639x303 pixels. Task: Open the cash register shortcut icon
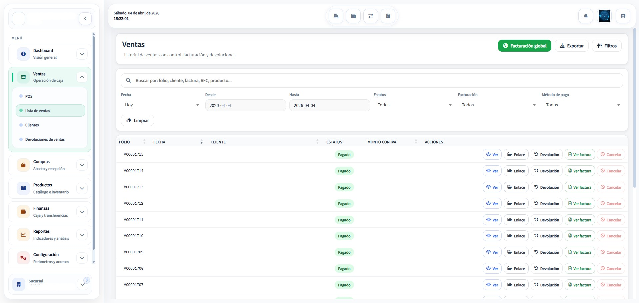point(336,16)
